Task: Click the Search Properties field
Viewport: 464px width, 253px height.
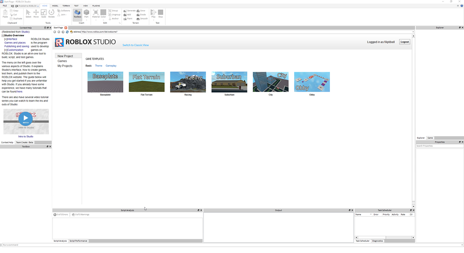Action: [x=439, y=146]
